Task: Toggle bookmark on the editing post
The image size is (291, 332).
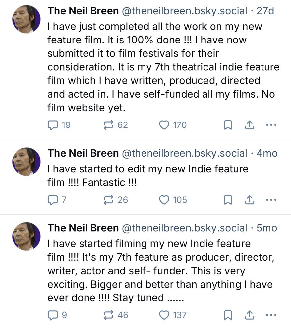Action: (228, 200)
